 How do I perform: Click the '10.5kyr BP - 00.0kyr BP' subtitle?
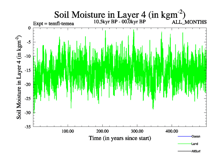coord(119,22)
